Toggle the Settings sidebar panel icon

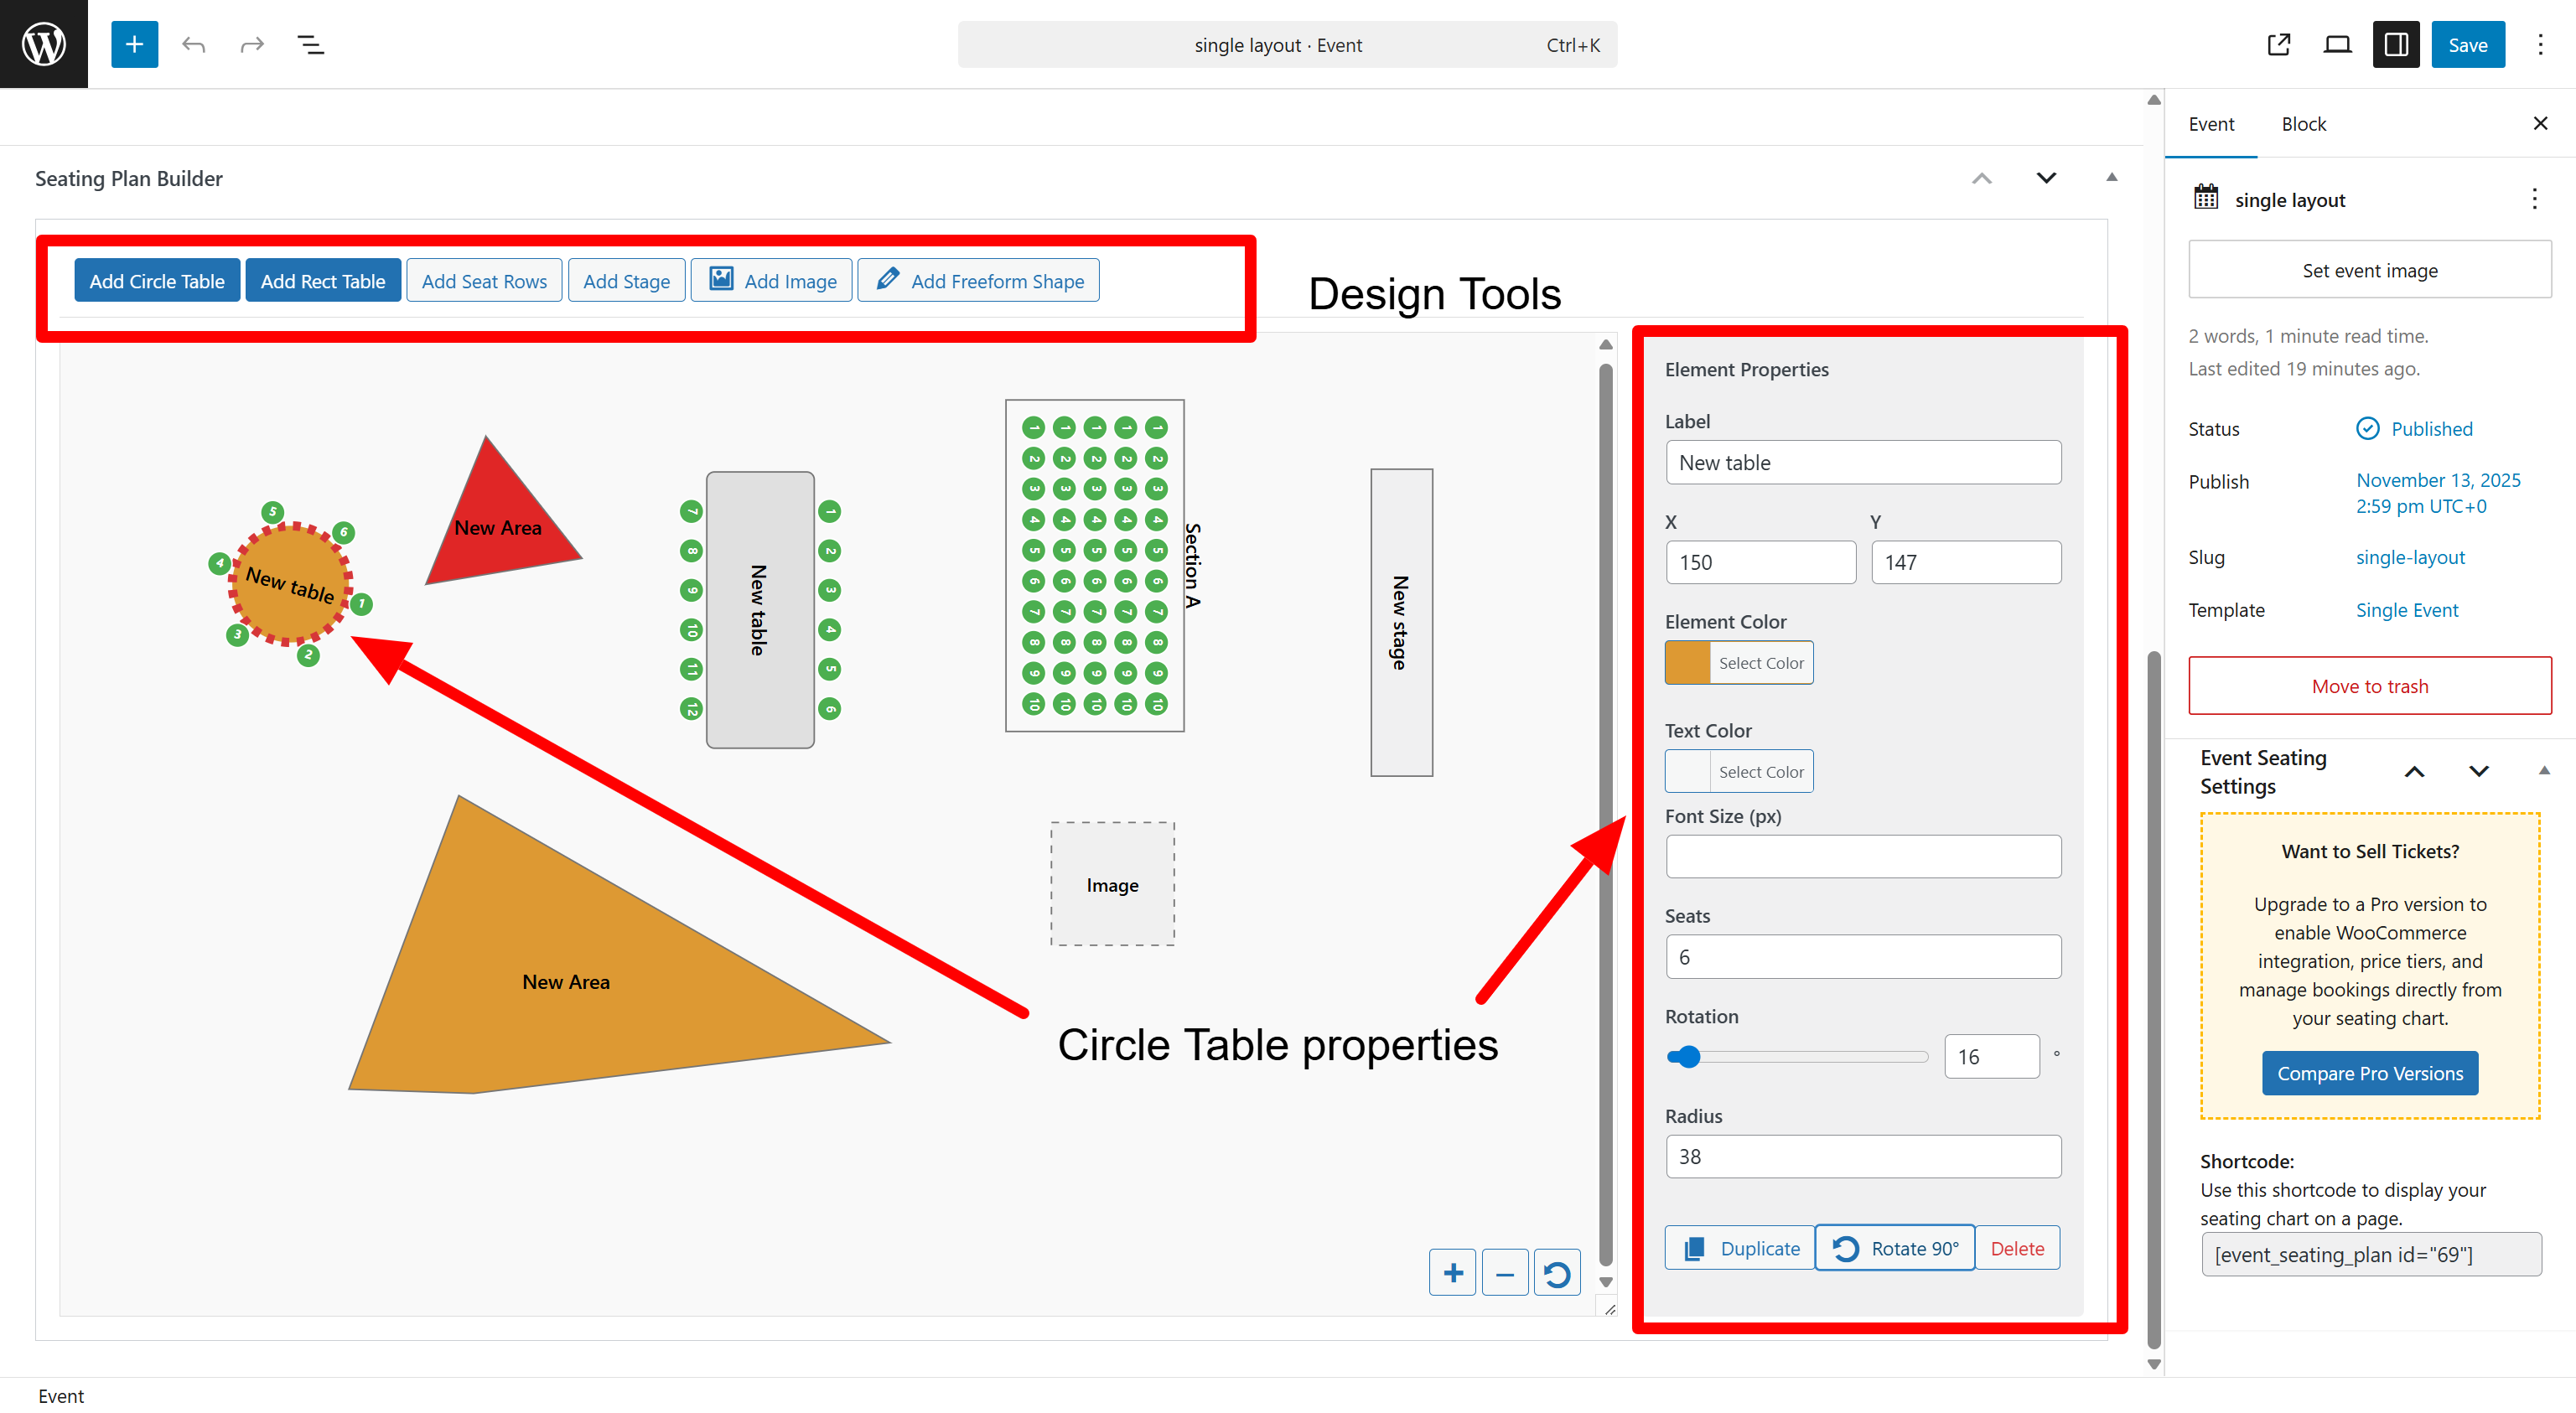(x=2396, y=44)
